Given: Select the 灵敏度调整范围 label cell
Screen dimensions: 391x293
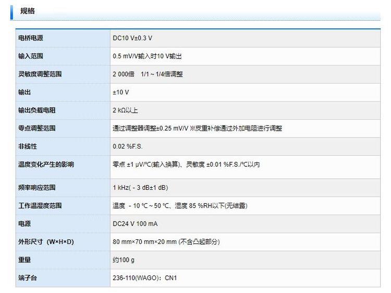Looking at the screenshot, I should click(x=40, y=74).
